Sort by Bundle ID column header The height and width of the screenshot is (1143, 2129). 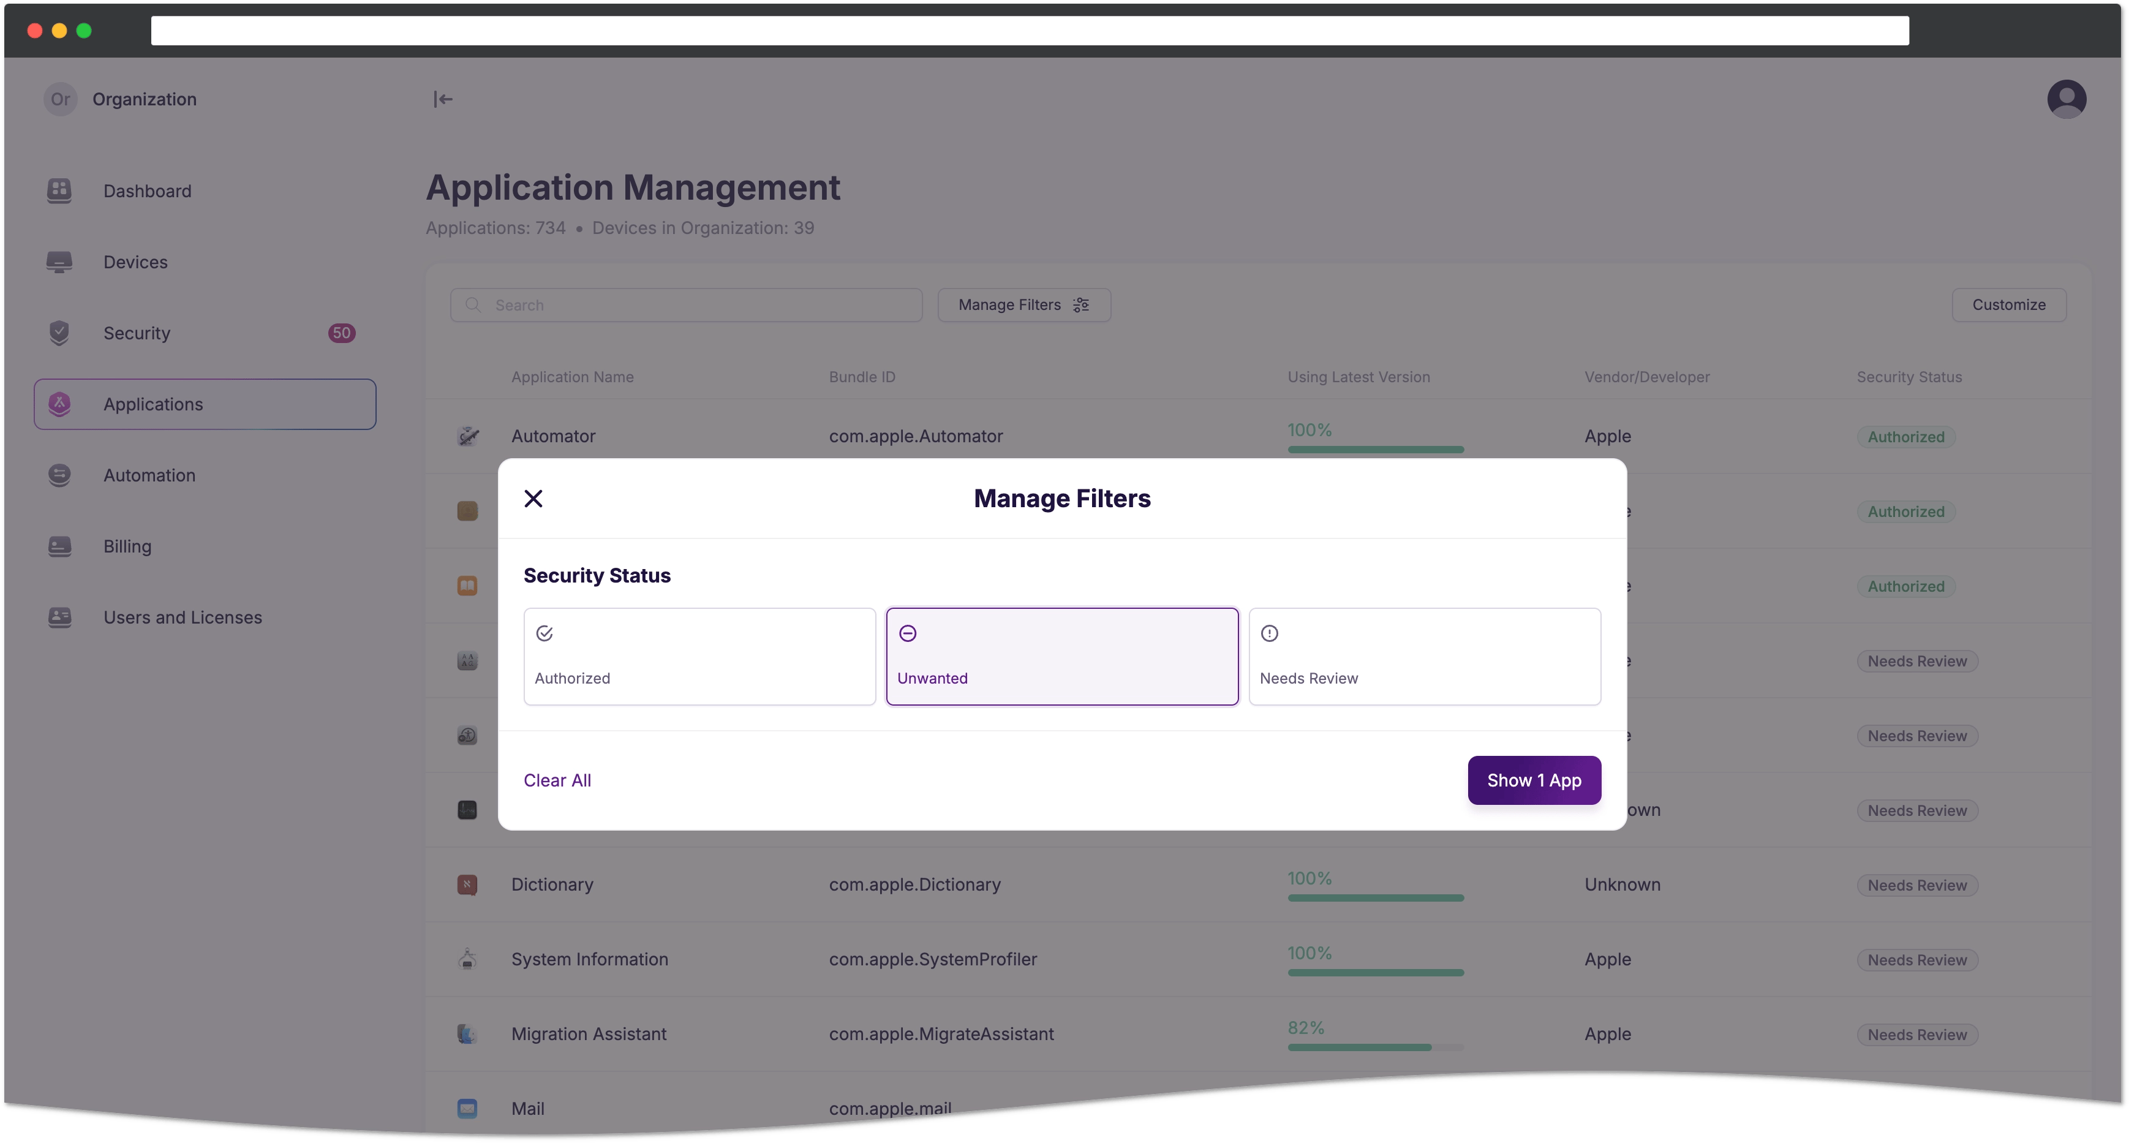point(862,377)
